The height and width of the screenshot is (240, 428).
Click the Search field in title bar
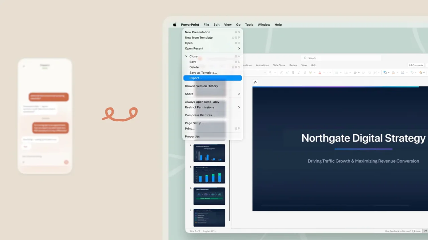[341, 58]
